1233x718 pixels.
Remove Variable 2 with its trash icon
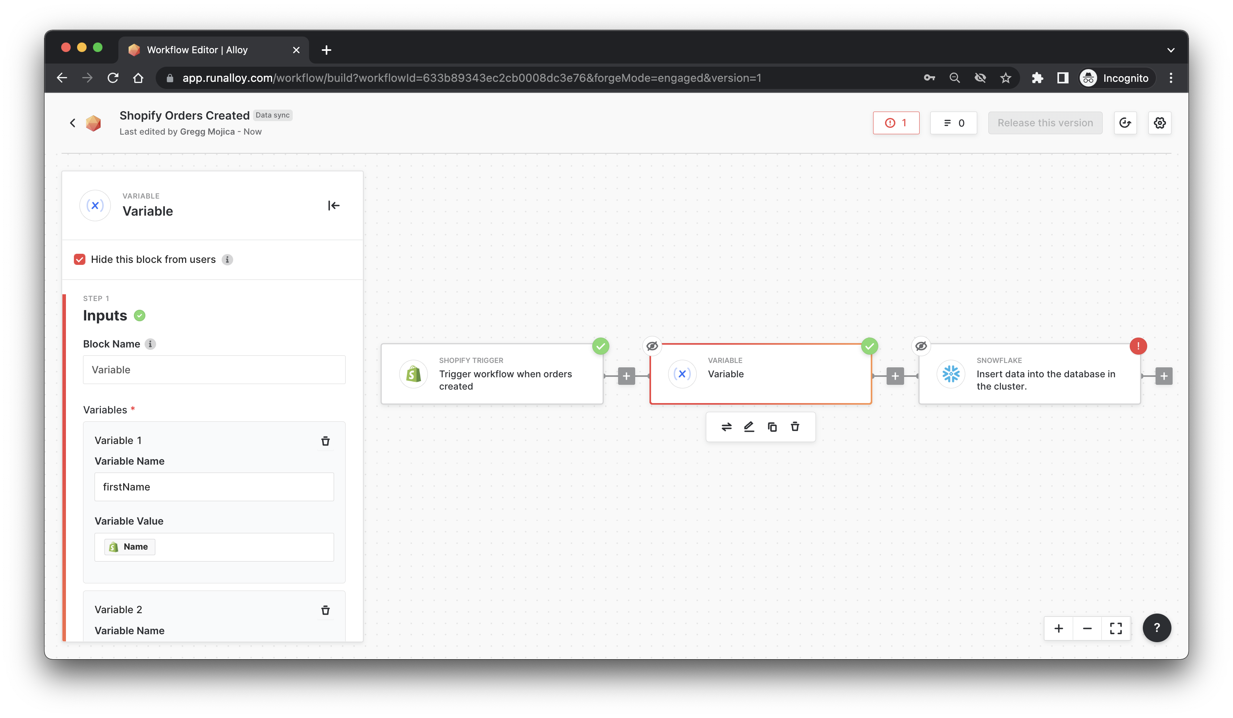coord(325,610)
